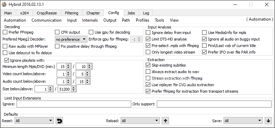Click the Reload up arrow button
Viewport: 275px width, 128px height.
(165, 121)
